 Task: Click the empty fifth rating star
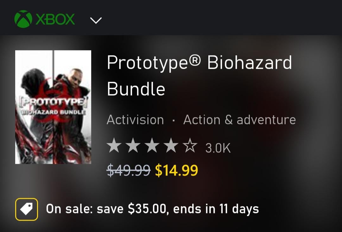(x=190, y=147)
